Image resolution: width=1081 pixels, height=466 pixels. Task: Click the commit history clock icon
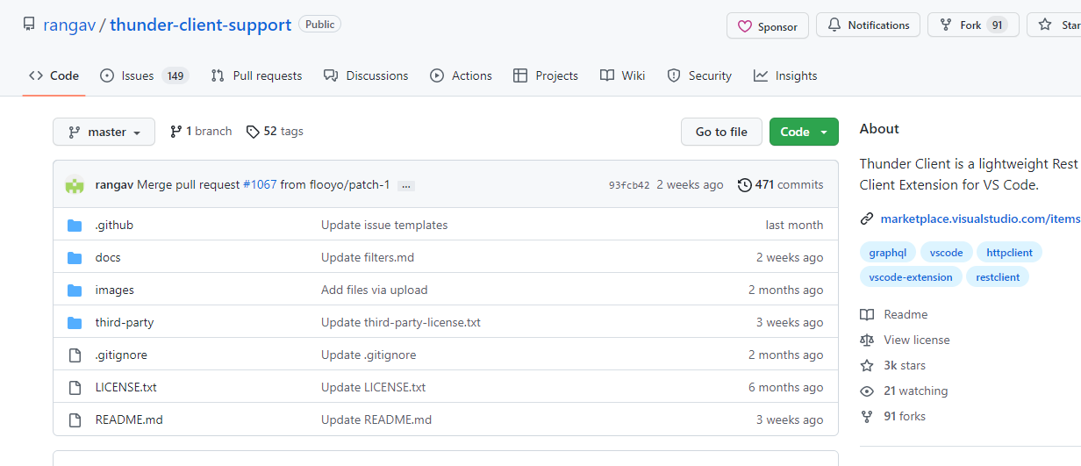coord(745,185)
